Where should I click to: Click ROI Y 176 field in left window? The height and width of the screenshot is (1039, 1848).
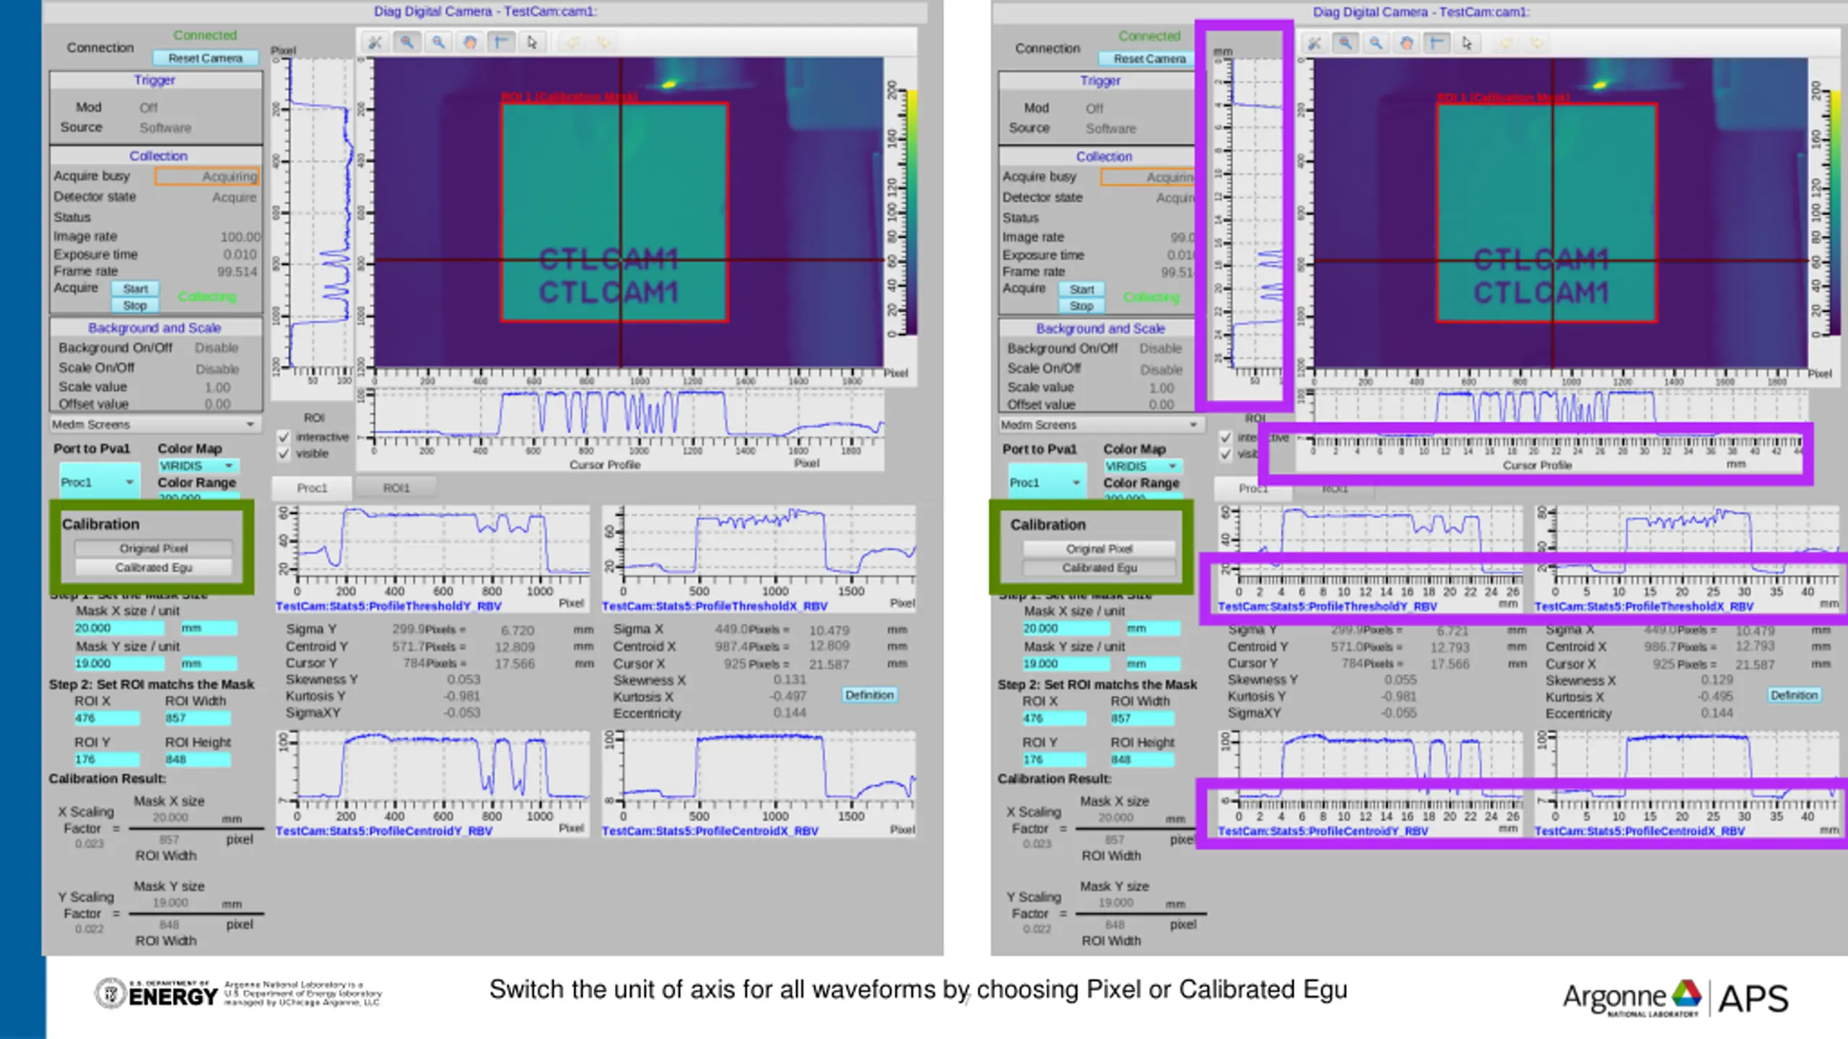pos(107,760)
